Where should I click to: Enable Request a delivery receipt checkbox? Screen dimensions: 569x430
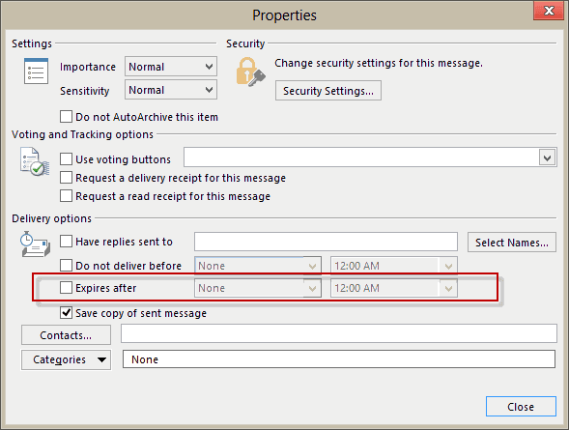pyautogui.click(x=66, y=178)
